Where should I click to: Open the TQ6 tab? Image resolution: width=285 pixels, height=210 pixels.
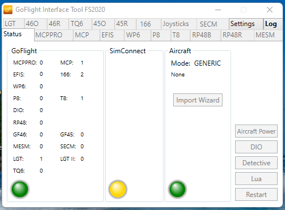(x=80, y=24)
